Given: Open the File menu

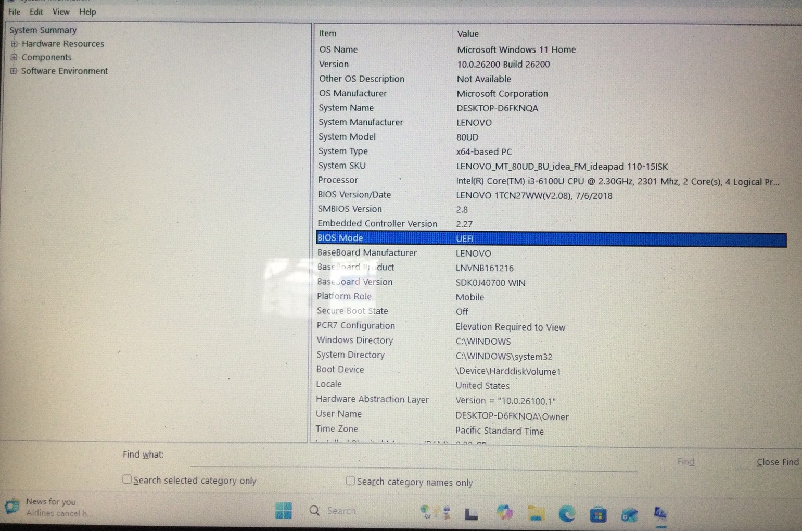Looking at the screenshot, I should tap(14, 11).
